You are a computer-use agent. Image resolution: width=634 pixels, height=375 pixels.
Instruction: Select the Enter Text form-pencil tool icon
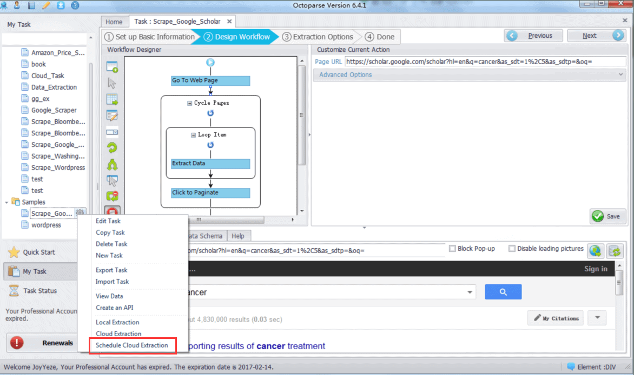(112, 115)
